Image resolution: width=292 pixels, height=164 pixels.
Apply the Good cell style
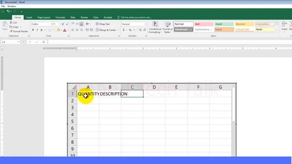(224, 24)
